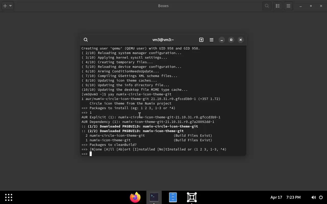Open a new terminal tab
The height and width of the screenshot is (204, 327).
coord(201,40)
